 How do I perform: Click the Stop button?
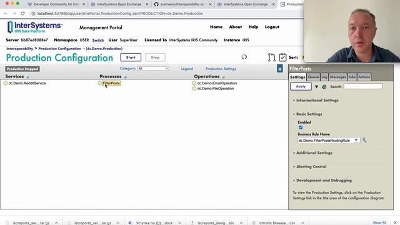click(x=155, y=57)
